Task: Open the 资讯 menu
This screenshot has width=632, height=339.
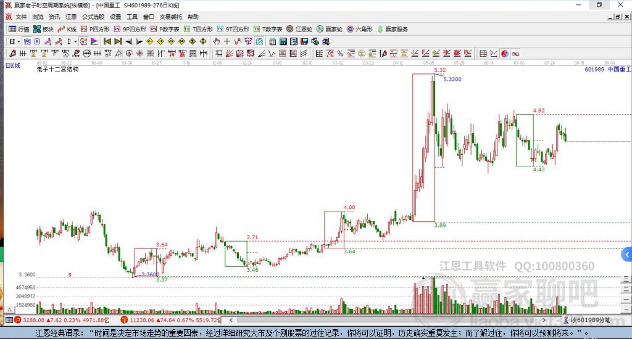Action: pyautogui.click(x=54, y=17)
